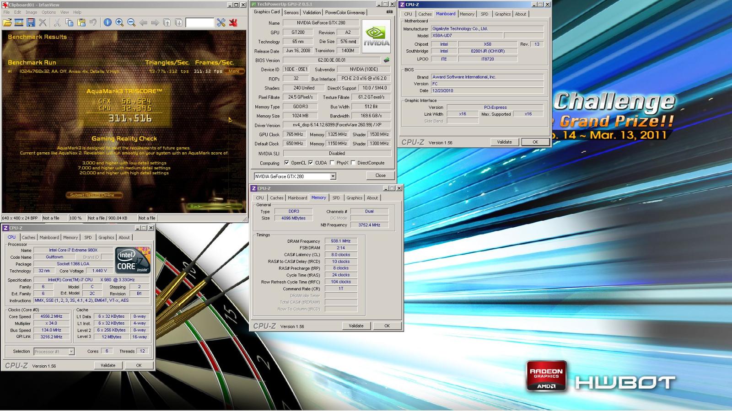Click the next page icon in IrfanView
The height and width of the screenshot is (411, 732).
coord(179,22)
